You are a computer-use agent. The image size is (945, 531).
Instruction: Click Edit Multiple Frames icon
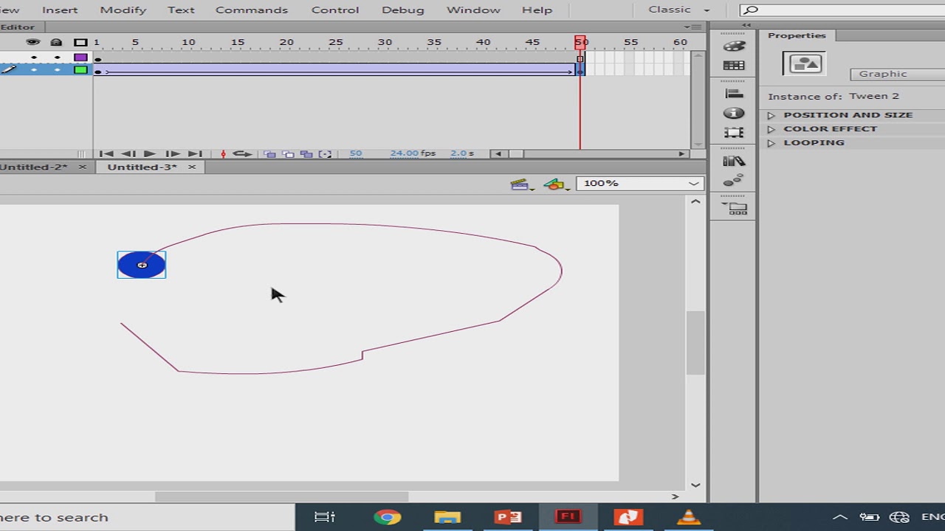click(306, 153)
